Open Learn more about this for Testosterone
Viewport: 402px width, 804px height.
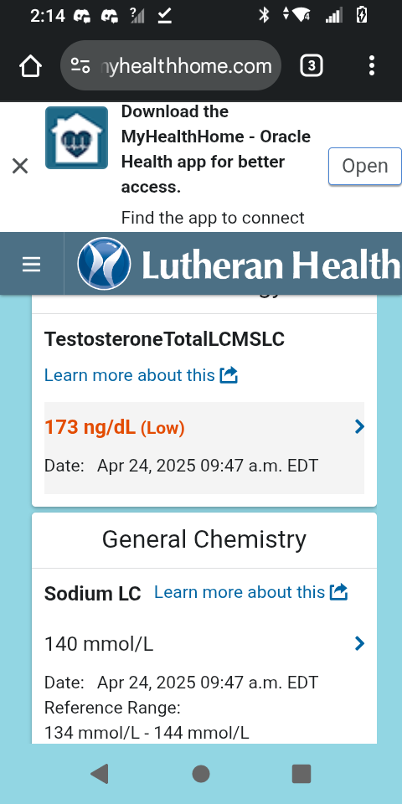point(129,375)
